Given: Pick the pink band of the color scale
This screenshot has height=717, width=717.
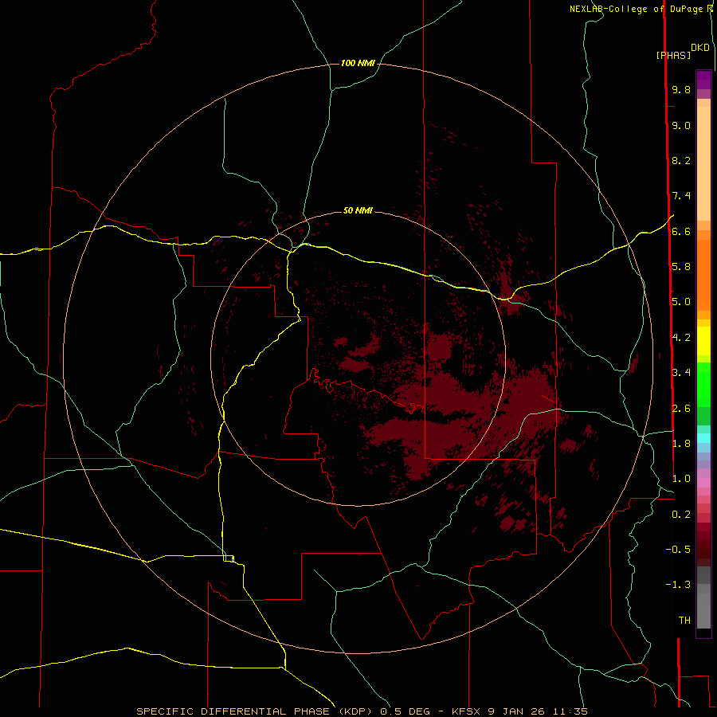Looking at the screenshot, I should tap(703, 483).
